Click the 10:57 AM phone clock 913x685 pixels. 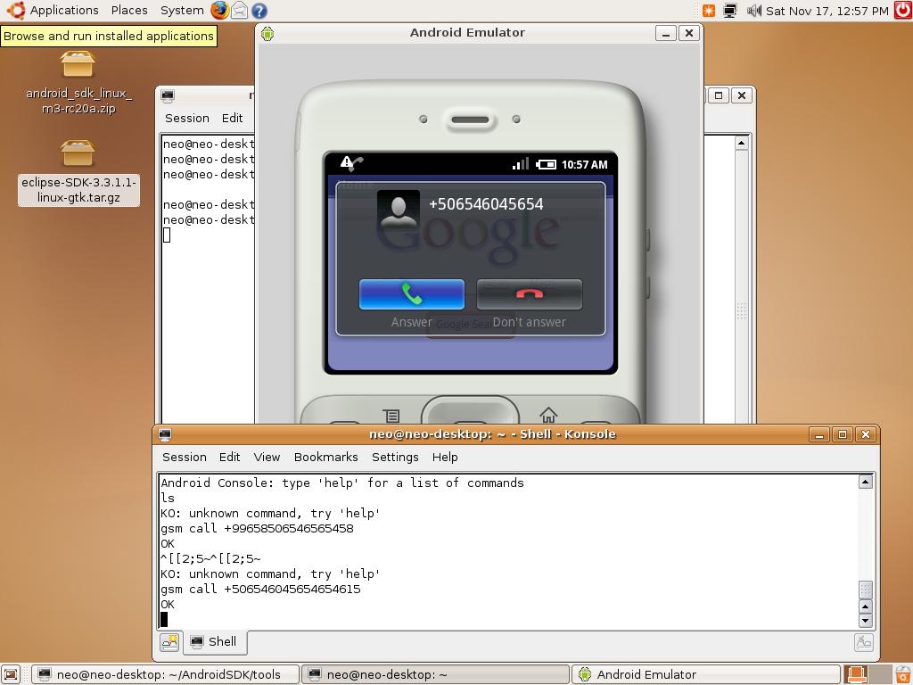(584, 165)
